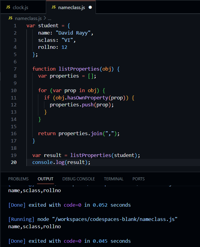
Task: Click line number 7 in the gutter
Action: [15, 69]
